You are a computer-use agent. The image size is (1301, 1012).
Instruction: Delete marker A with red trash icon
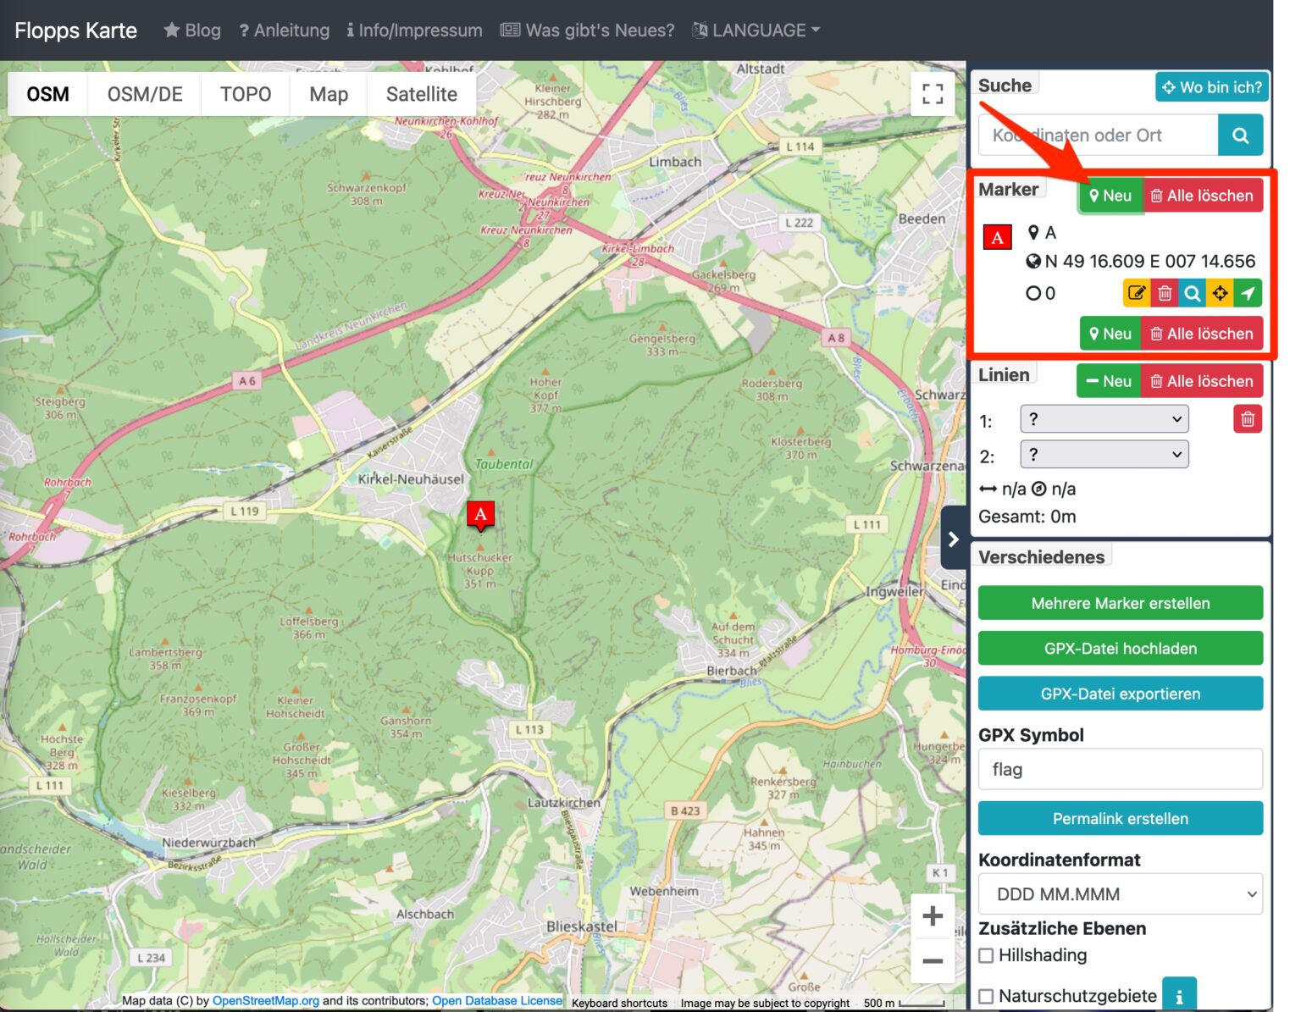click(1165, 293)
